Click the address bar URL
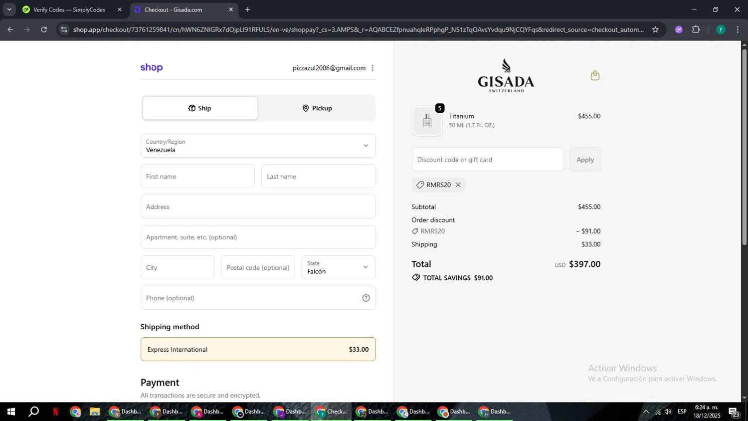This screenshot has width=748, height=421. click(358, 29)
